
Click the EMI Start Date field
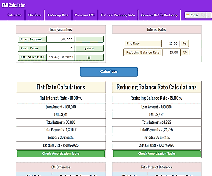[61, 57]
